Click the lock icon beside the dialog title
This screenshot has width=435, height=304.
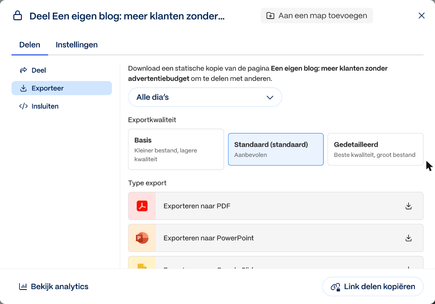(17, 16)
